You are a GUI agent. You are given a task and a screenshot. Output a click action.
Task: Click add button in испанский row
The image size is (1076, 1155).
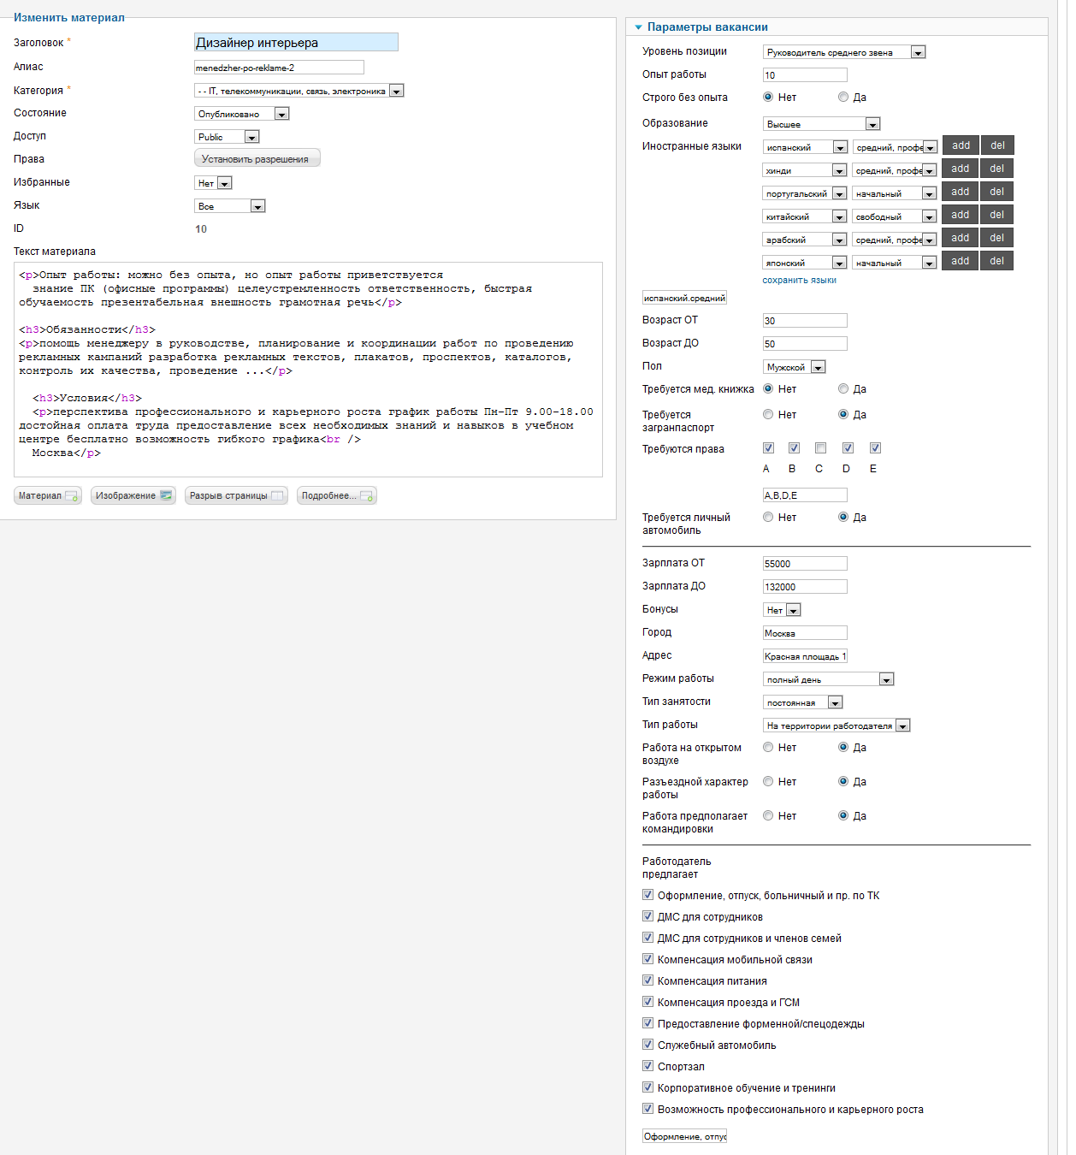(961, 145)
